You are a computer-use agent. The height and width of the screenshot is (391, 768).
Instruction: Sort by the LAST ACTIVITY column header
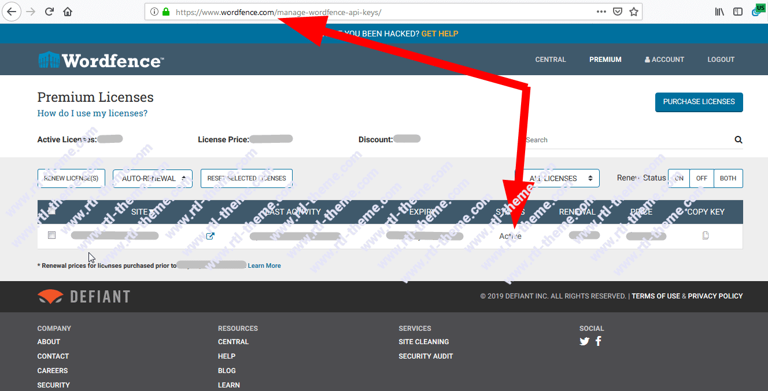coord(292,212)
